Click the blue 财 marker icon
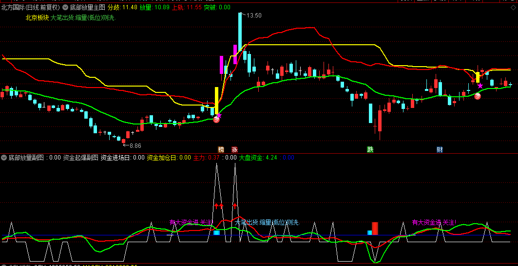 click(440, 150)
